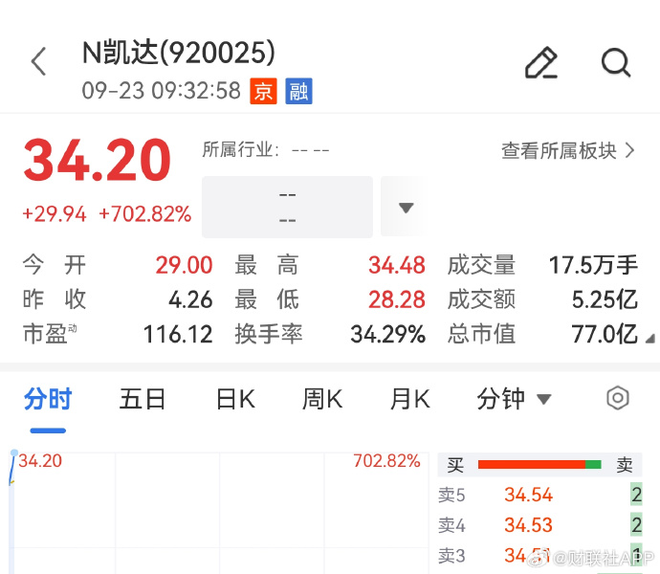660x574 pixels.
Task: Click the timestamp 09-23 09:32:58
Action: tap(162, 91)
